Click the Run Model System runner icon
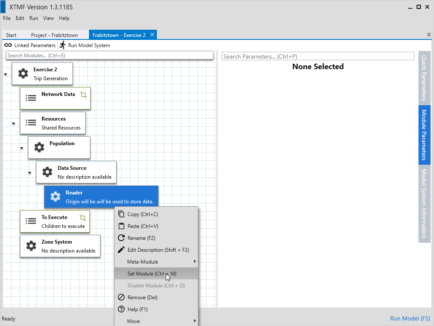Image resolution: width=434 pixels, height=326 pixels. click(x=63, y=45)
